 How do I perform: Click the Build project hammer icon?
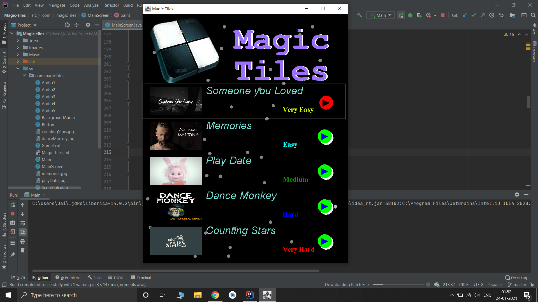pyautogui.click(x=360, y=15)
